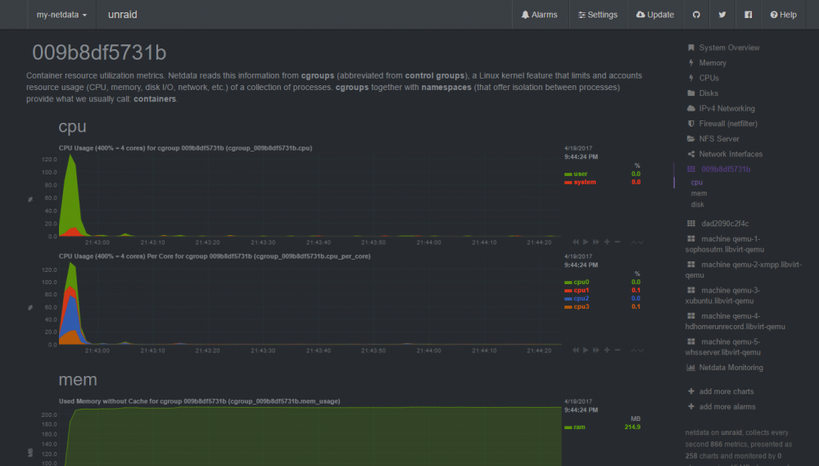The height and width of the screenshot is (466, 819).
Task: Fast-forward the CPU Usage chart timeline
Action: tap(596, 242)
